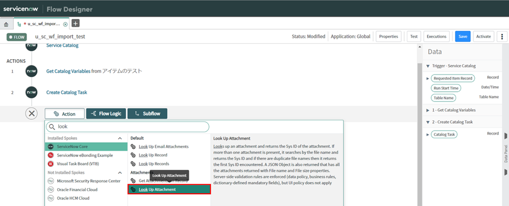This screenshot has height=206, width=509.
Task: Choose Look Up Records action
Action: point(154,164)
